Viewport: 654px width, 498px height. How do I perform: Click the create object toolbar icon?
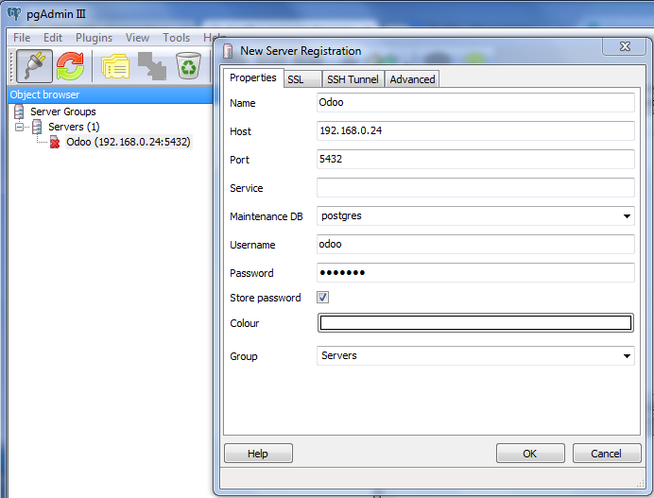152,66
